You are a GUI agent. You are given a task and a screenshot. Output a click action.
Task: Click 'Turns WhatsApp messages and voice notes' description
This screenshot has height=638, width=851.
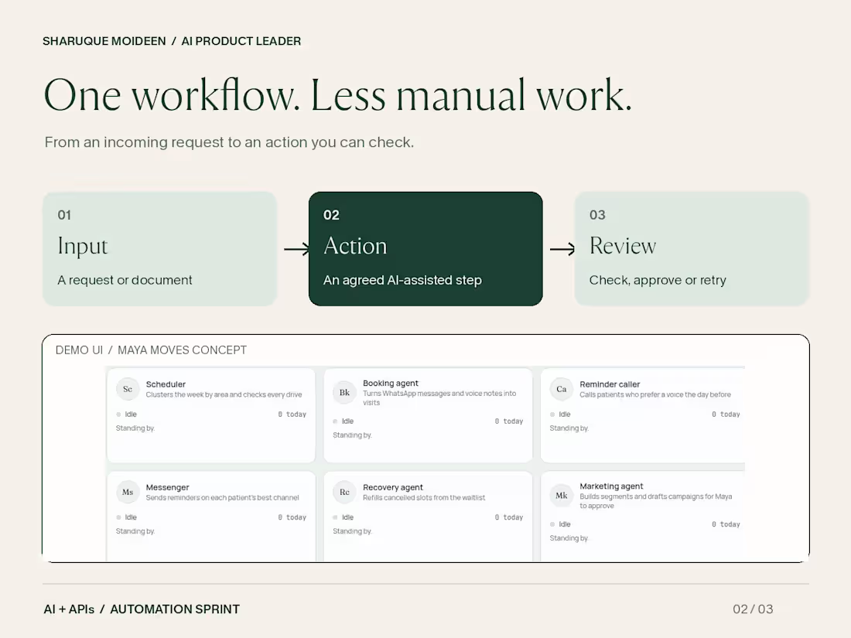pos(439,397)
